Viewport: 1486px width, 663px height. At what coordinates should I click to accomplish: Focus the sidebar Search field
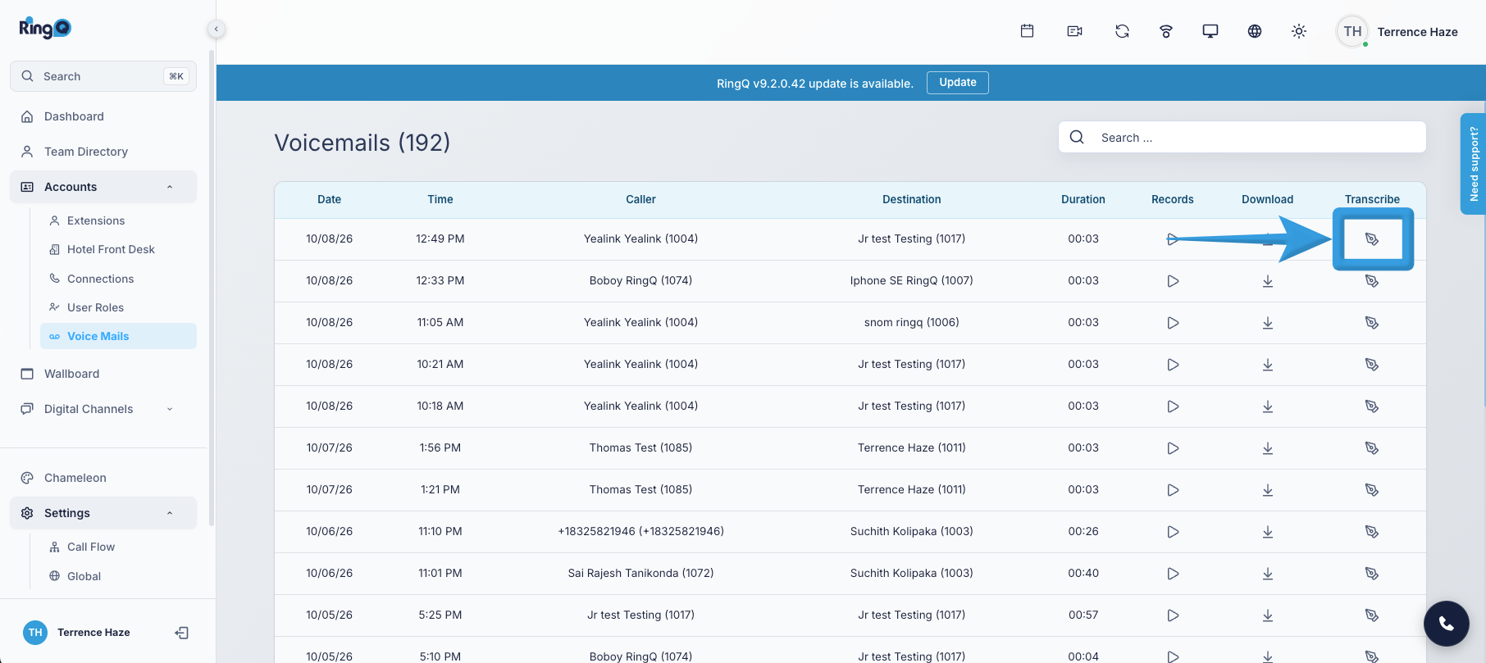click(x=103, y=76)
